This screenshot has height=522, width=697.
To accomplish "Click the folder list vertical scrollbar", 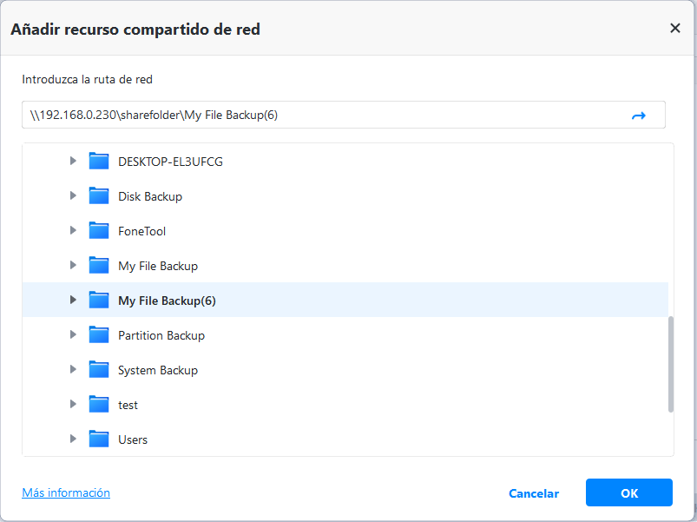I will 670,365.
